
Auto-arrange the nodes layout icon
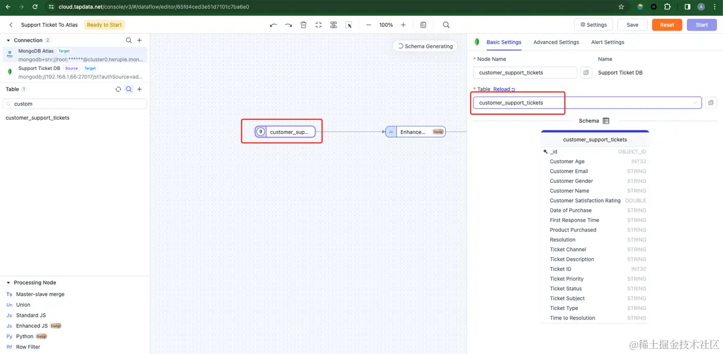[x=334, y=25]
